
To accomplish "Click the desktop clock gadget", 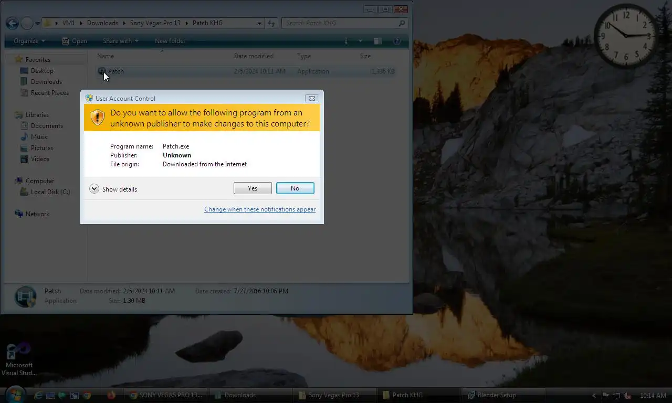I will click(x=625, y=36).
